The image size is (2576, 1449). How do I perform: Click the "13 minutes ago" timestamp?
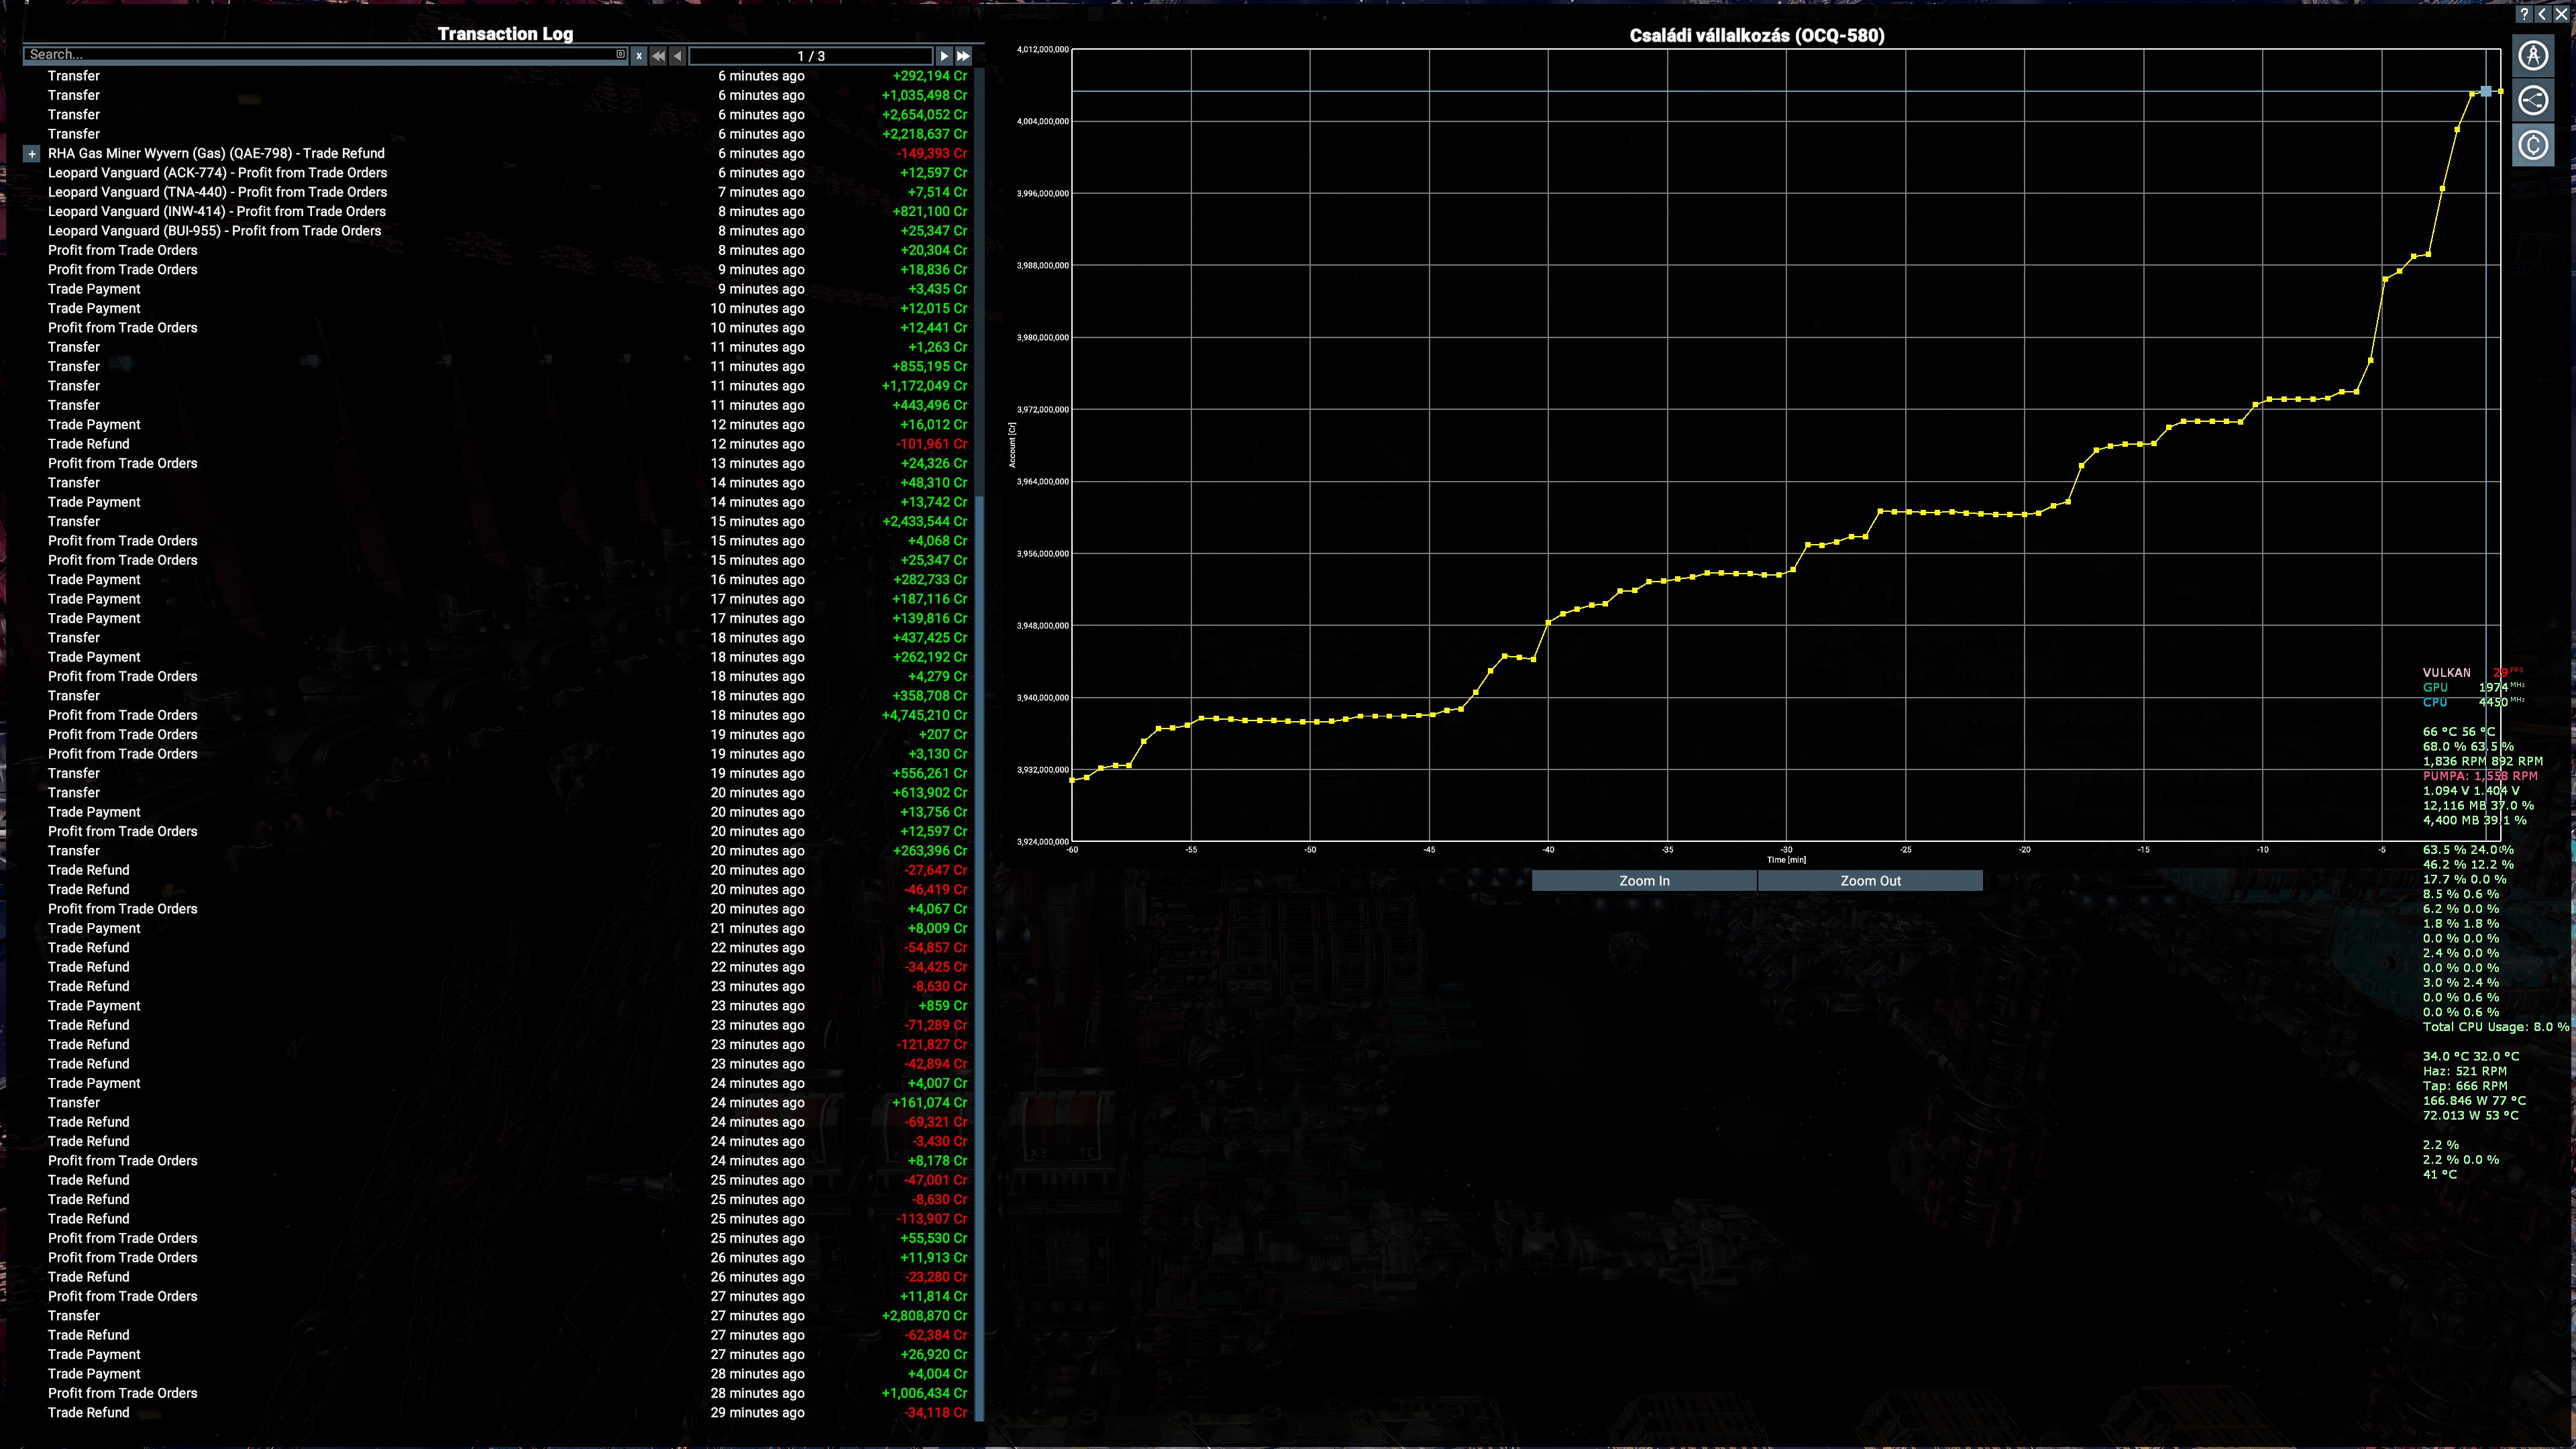coord(757,464)
